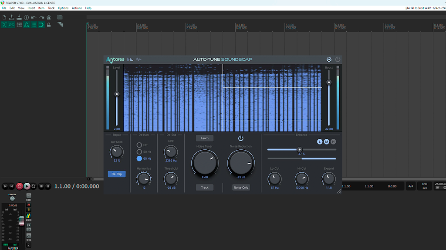
Task: Click the BPM 120 tempo field
Action: [x=425, y=186]
